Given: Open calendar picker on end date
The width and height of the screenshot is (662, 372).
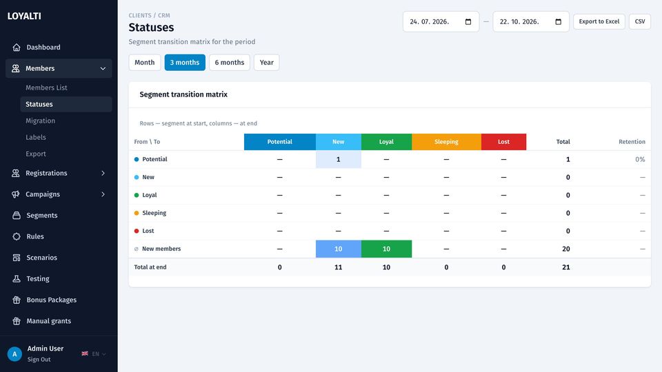Looking at the screenshot, I should (x=558, y=21).
